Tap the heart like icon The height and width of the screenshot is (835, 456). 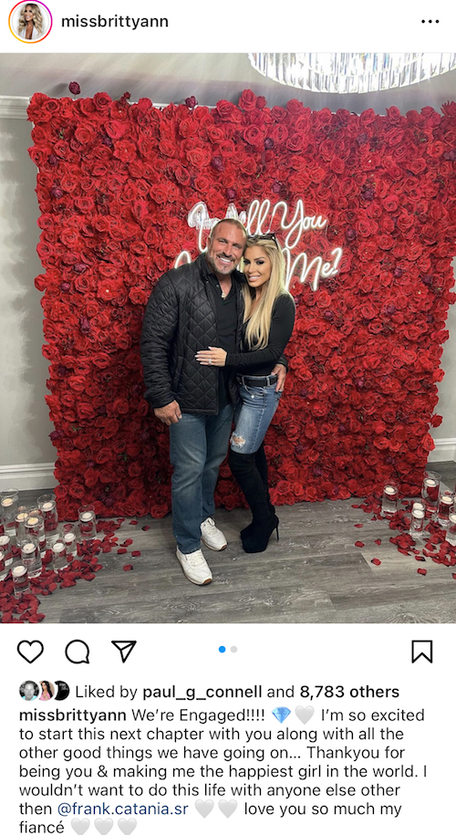click(x=30, y=652)
